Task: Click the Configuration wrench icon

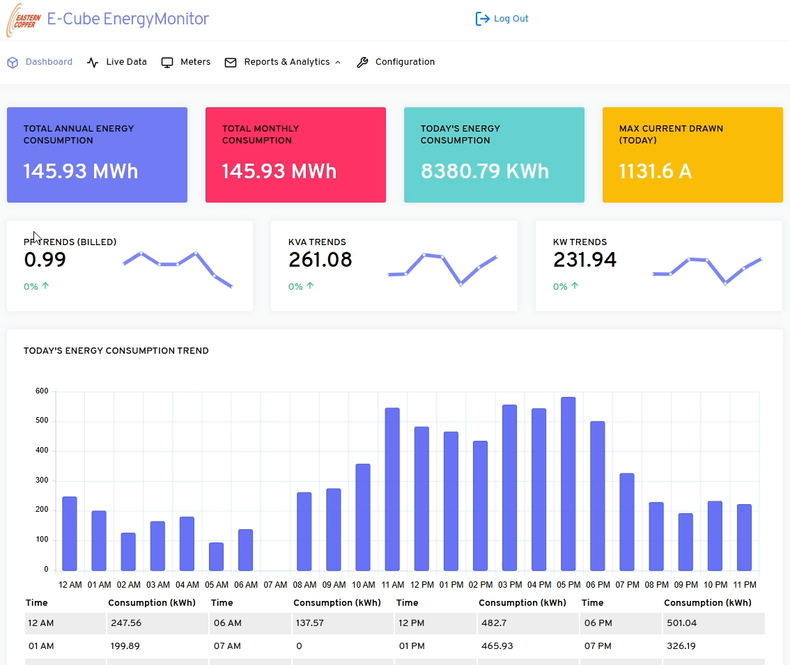Action: click(362, 63)
